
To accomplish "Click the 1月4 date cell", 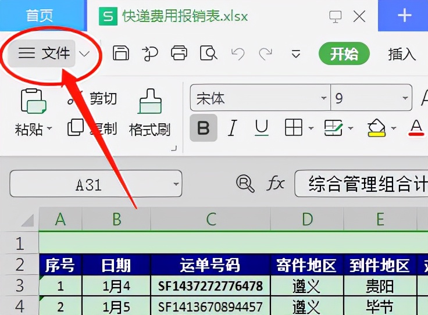I will tap(116, 286).
